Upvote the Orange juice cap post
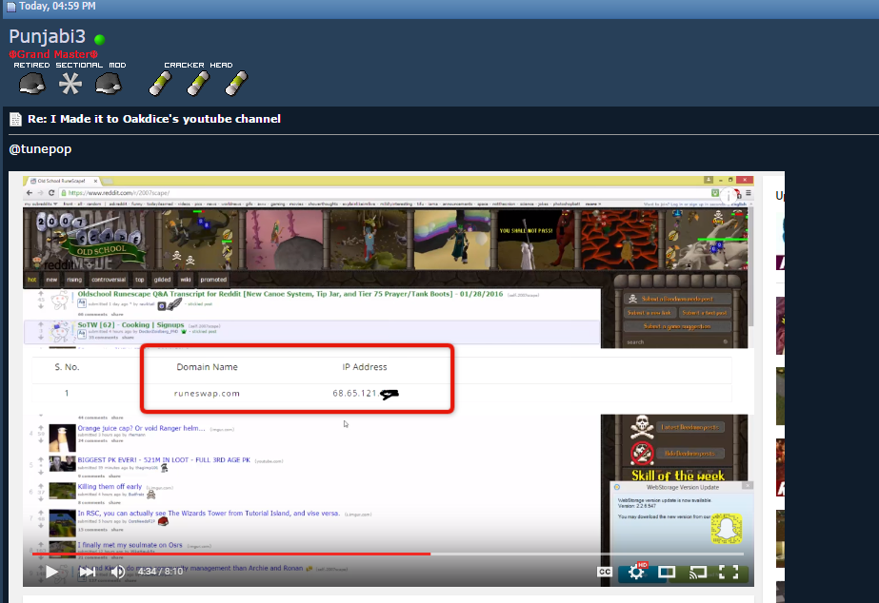Image resolution: width=879 pixels, height=603 pixels. pos(41,427)
